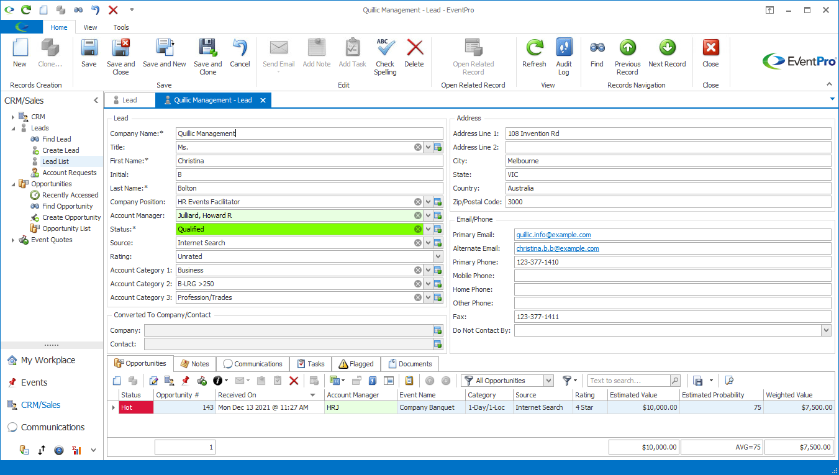839x475 pixels.
Task: Click the search magnifier button beside the search box
Action: [675, 381]
